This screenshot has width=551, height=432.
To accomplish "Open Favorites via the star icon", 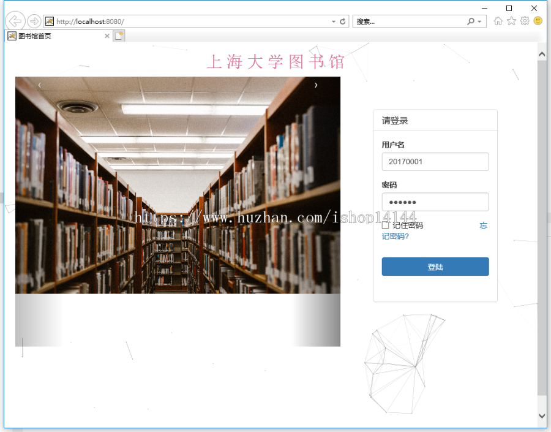I will 511,20.
